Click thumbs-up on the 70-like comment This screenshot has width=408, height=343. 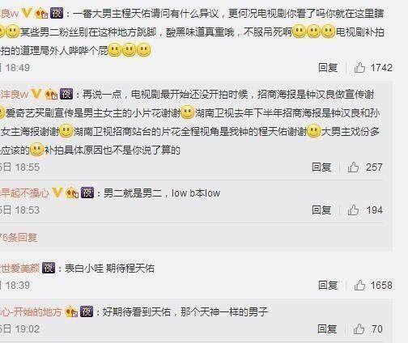click(359, 328)
